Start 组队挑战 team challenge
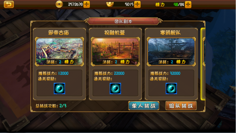The height and width of the screenshot is (133, 236). tap(181, 106)
